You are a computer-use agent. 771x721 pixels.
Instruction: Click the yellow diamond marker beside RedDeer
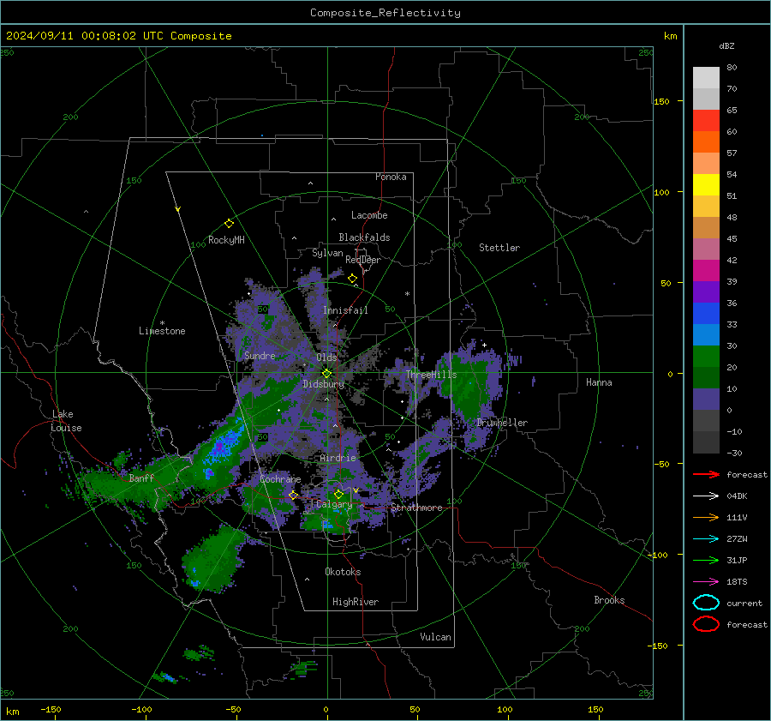tap(352, 279)
